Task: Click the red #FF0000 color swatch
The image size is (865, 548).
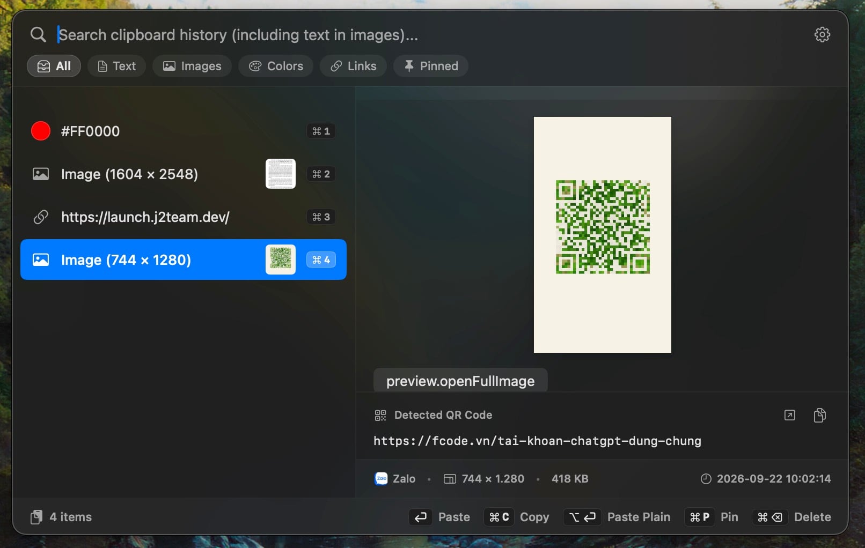Action: [41, 131]
